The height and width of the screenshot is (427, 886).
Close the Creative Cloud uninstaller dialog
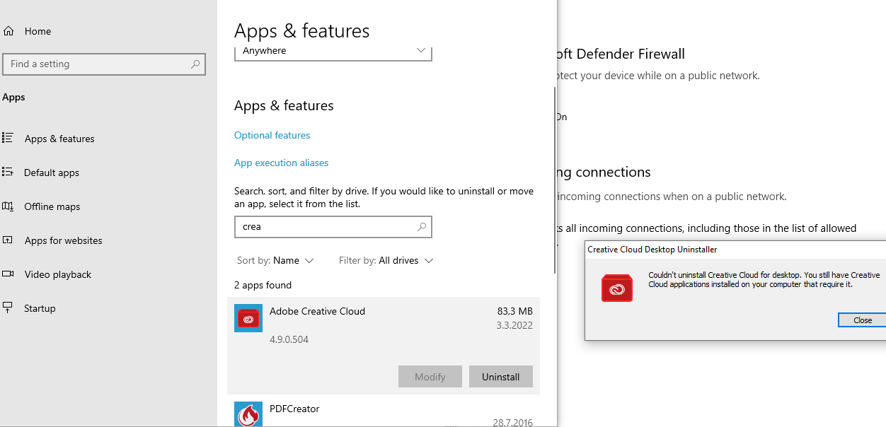tap(862, 320)
